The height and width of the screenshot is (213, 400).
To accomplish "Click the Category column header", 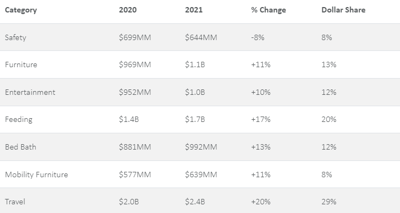I will click(21, 10).
